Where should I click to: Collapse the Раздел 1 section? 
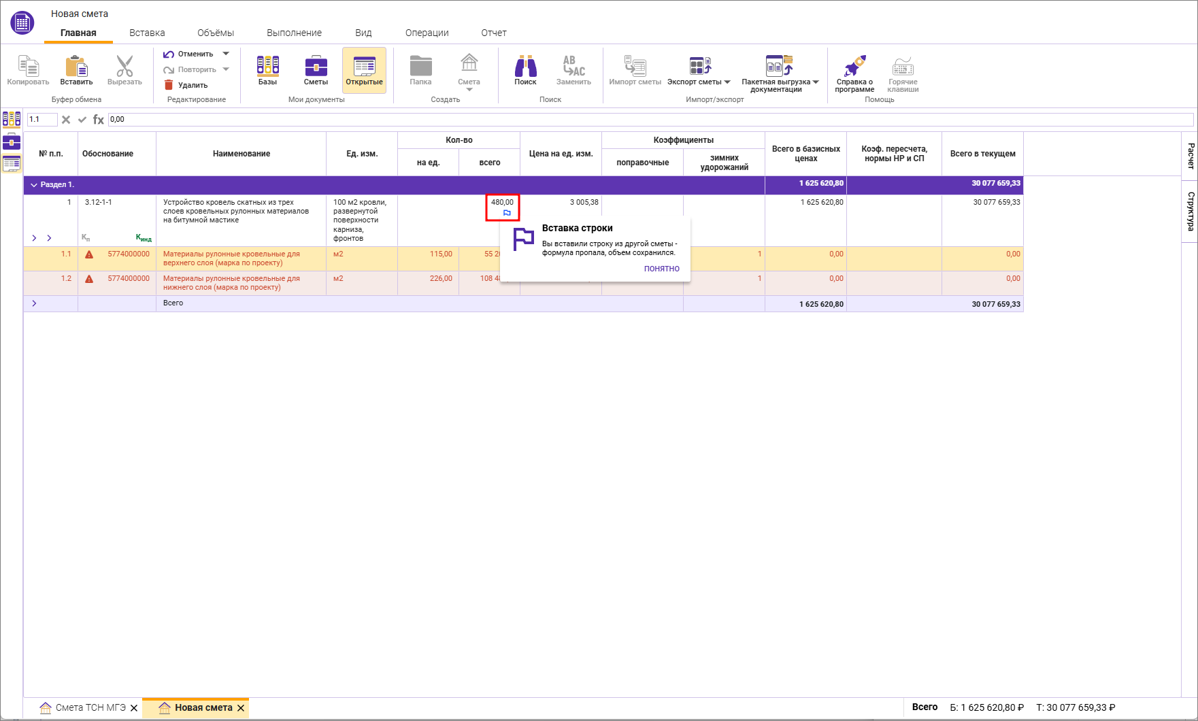tap(34, 185)
